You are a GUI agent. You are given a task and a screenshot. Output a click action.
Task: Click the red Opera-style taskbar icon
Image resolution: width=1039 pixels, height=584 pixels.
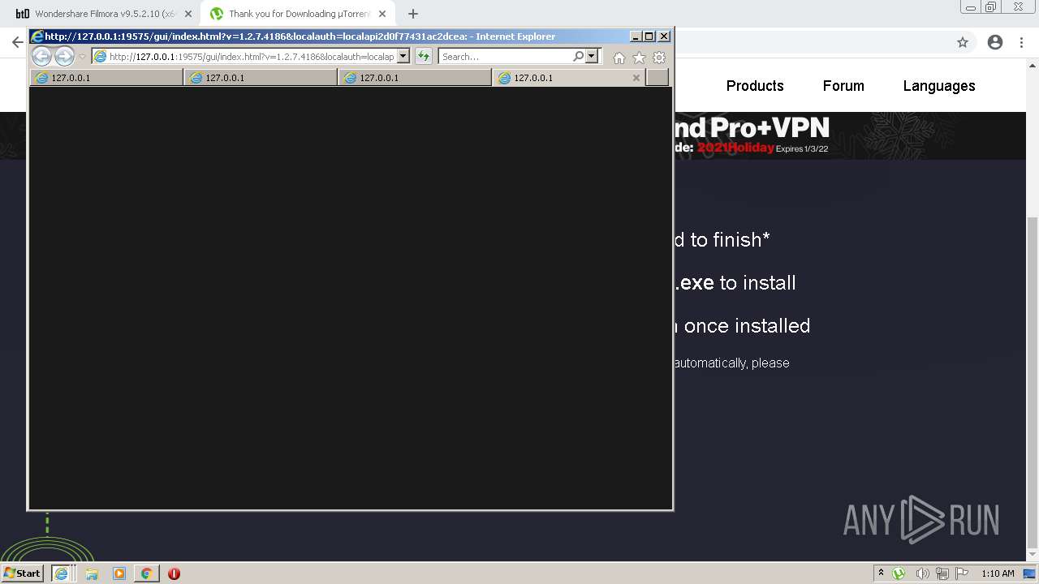174,573
